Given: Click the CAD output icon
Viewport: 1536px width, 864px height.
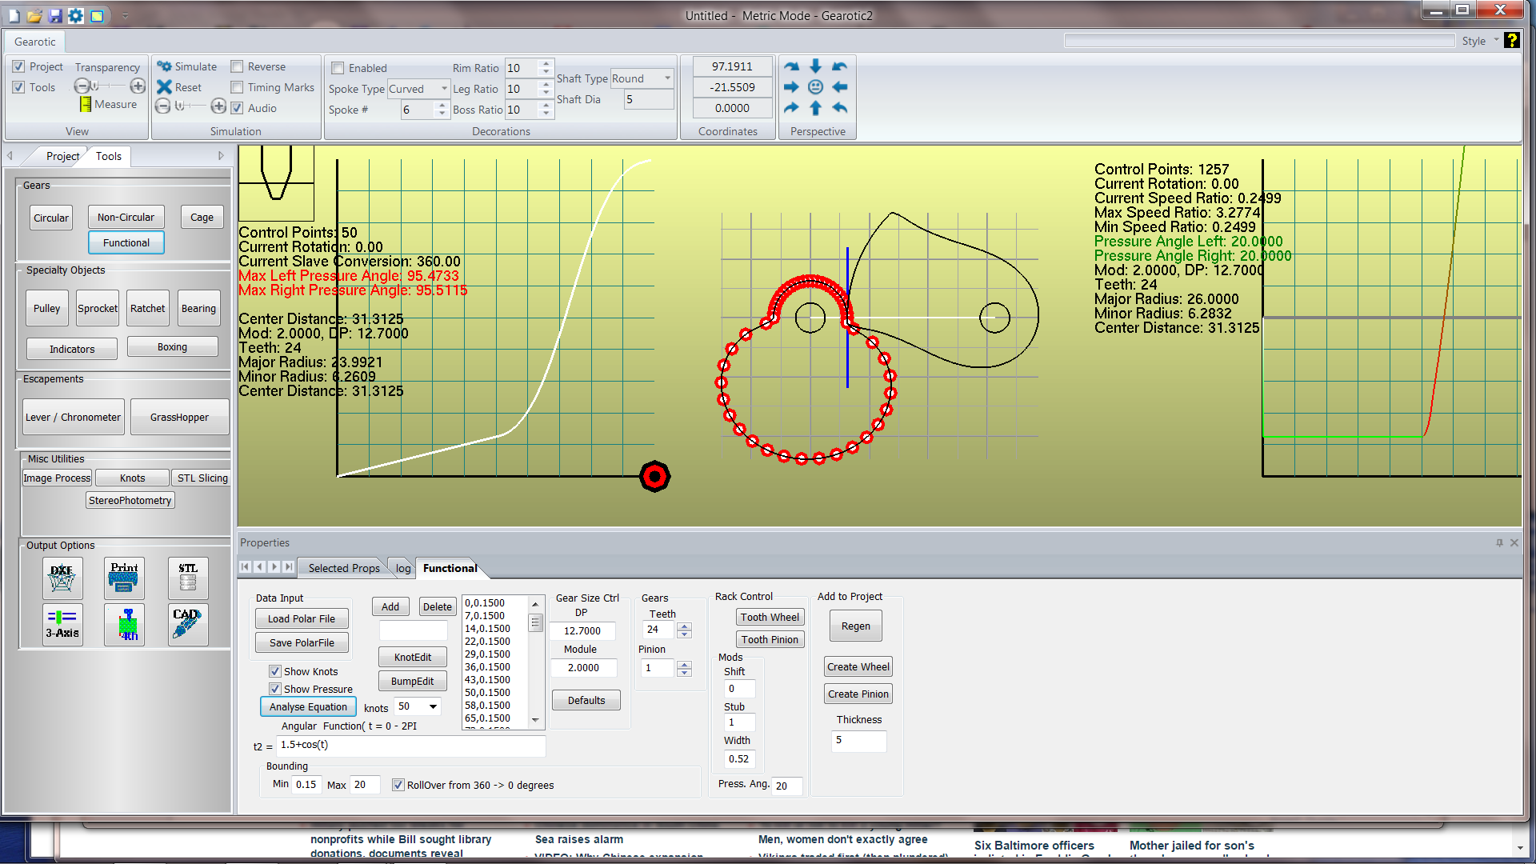Looking at the screenshot, I should pyautogui.click(x=188, y=625).
